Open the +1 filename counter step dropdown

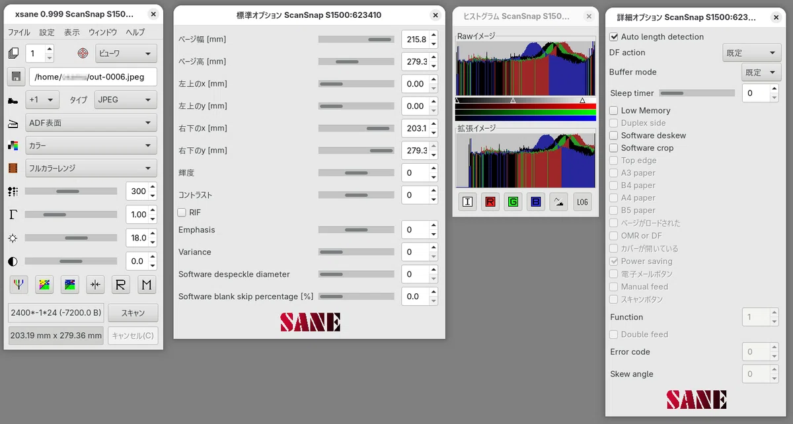42,100
